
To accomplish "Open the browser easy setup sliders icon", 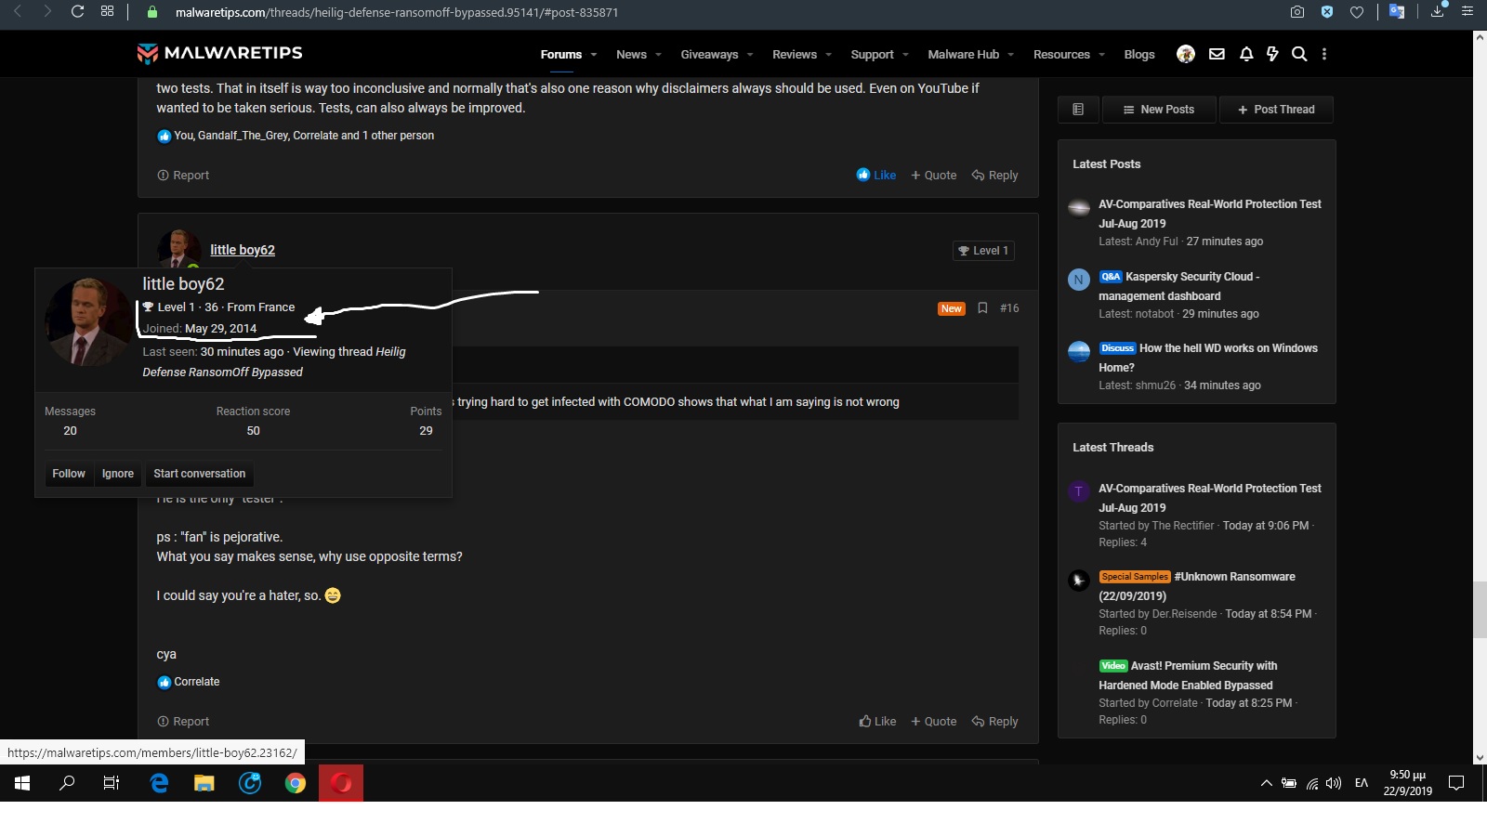I will [x=1467, y=12].
